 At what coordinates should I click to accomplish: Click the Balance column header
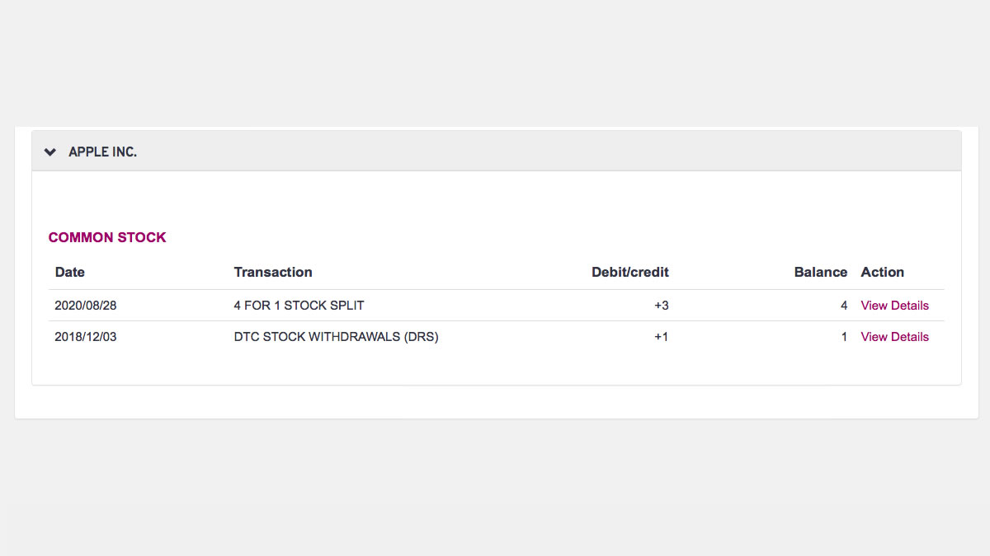(x=821, y=272)
